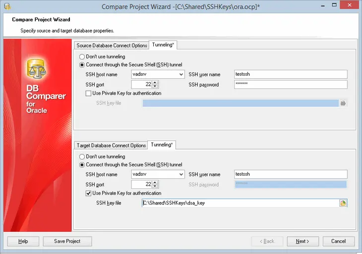Switch to target Tunneling tab
Image resolution: width=362 pixels, height=254 pixels.
(x=162, y=145)
